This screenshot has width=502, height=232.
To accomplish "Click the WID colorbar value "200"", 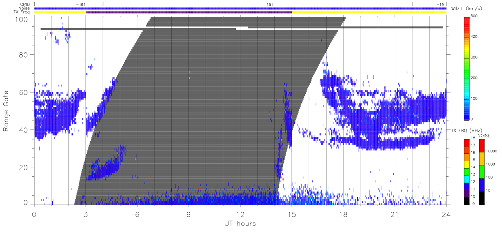I will point(474,78).
